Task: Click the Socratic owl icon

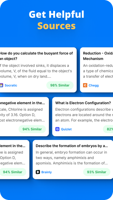Action: pos(1,85)
